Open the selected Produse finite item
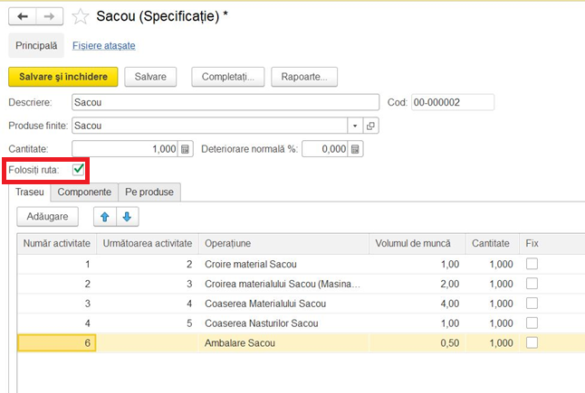Image resolution: width=585 pixels, height=393 pixels. pos(370,126)
